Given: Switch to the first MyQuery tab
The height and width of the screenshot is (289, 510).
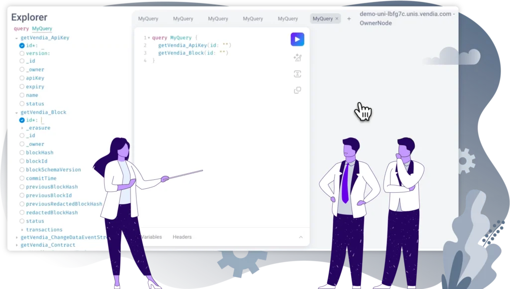Looking at the screenshot, I should point(148,19).
